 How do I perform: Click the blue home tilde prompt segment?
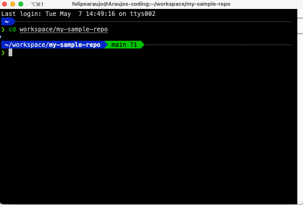click(7, 22)
